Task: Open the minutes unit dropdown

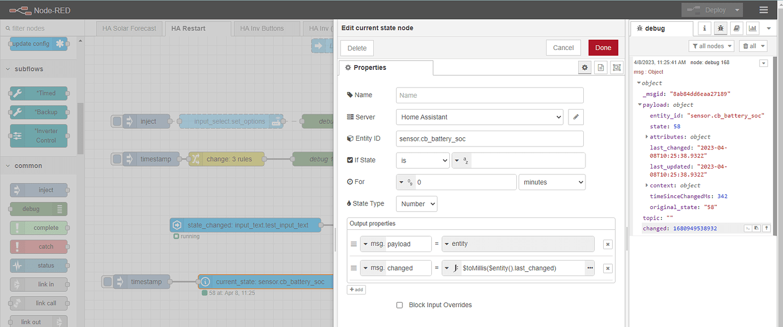Action: 552,182
